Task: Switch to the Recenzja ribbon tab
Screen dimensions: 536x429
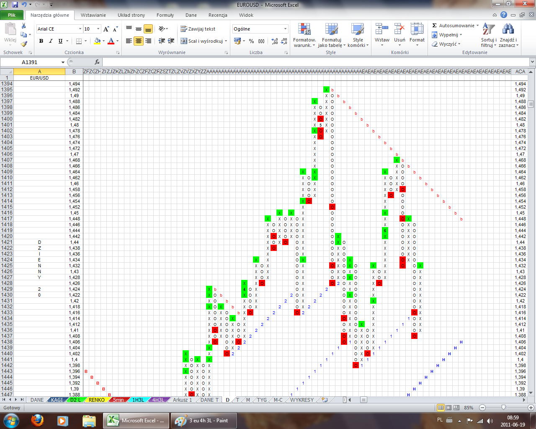Action: click(218, 15)
